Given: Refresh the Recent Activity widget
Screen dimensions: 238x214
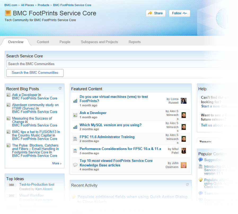Looking at the screenshot, I should pyautogui.click(x=187, y=184).
